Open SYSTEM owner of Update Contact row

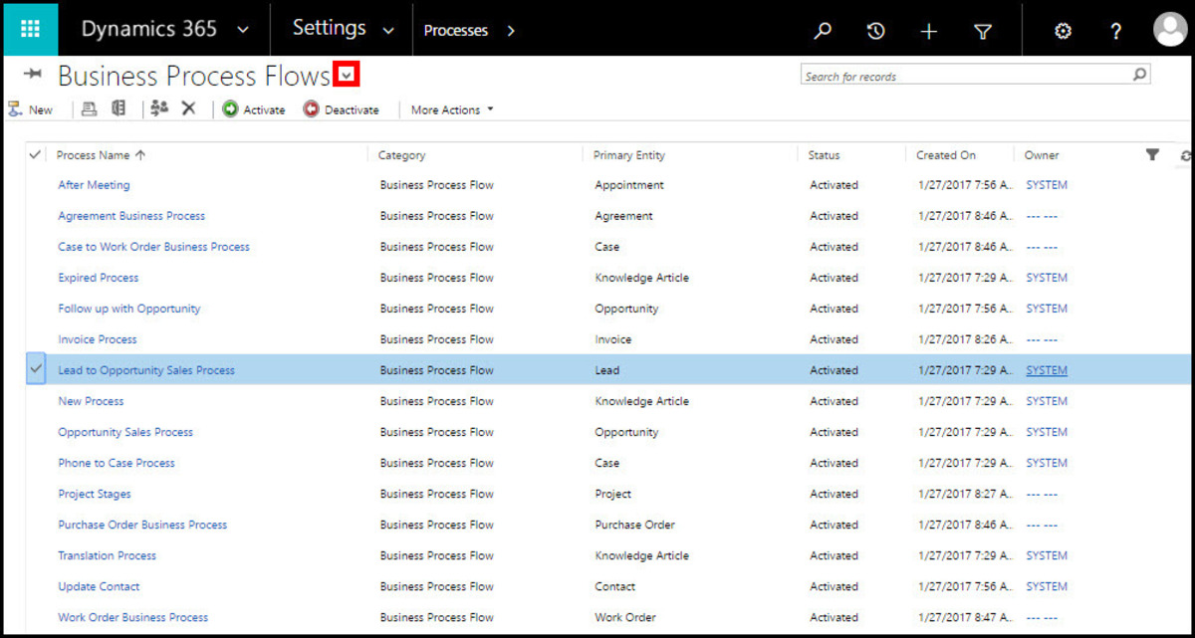[1047, 586]
